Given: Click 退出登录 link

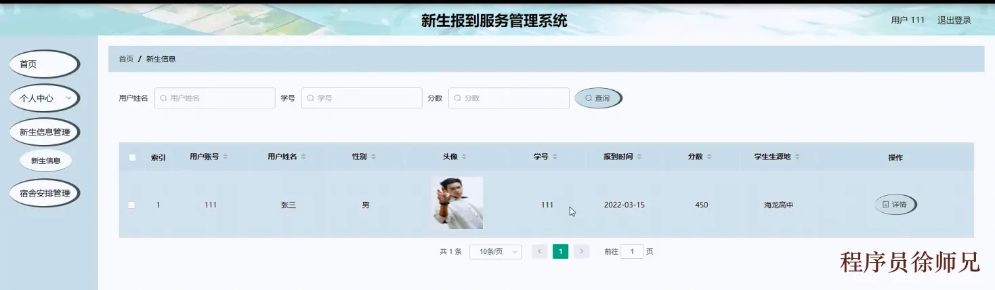Looking at the screenshot, I should pos(954,20).
